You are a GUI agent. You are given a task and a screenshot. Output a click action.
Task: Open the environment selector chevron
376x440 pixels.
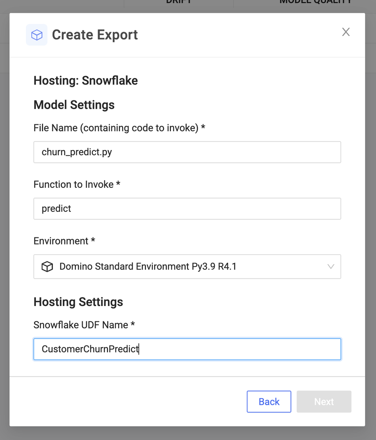331,267
